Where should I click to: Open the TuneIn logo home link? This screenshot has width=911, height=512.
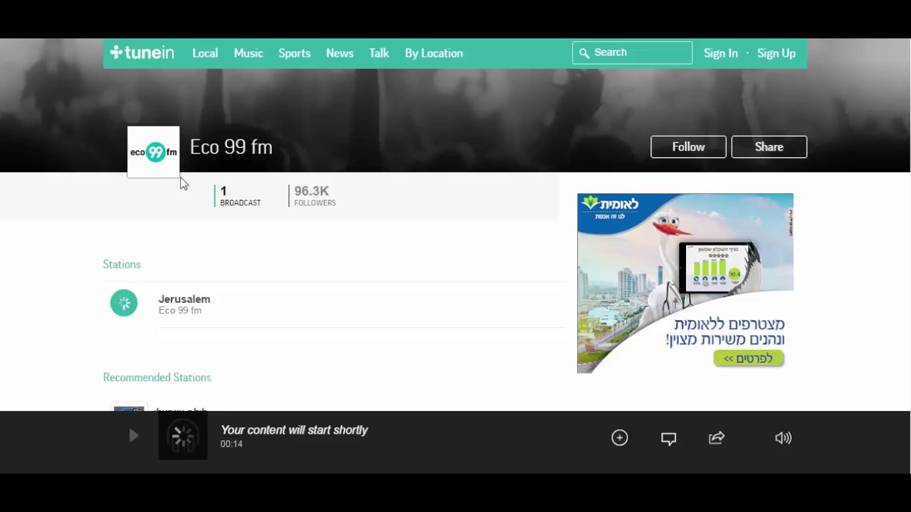[142, 53]
